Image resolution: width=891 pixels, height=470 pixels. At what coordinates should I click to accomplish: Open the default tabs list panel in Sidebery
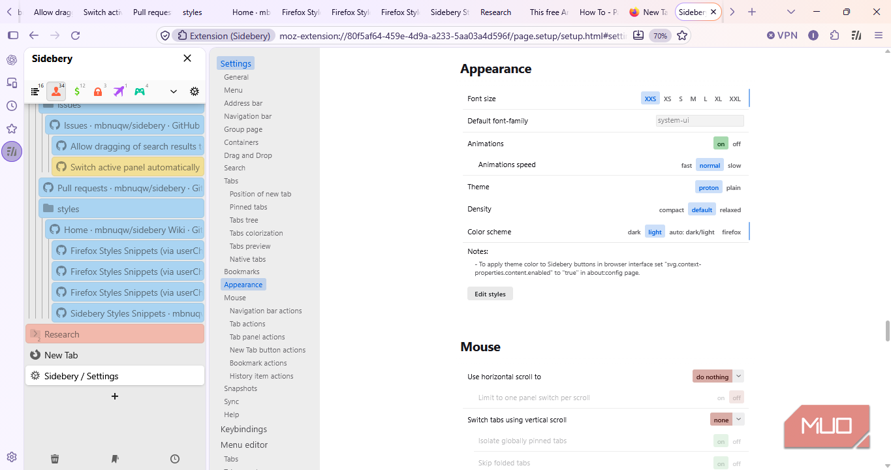[x=36, y=92]
